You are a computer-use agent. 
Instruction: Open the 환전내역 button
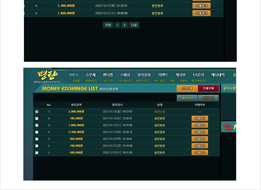tap(208, 98)
